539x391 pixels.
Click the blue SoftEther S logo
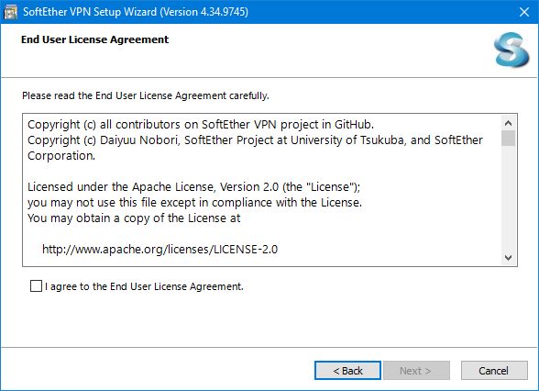point(511,50)
